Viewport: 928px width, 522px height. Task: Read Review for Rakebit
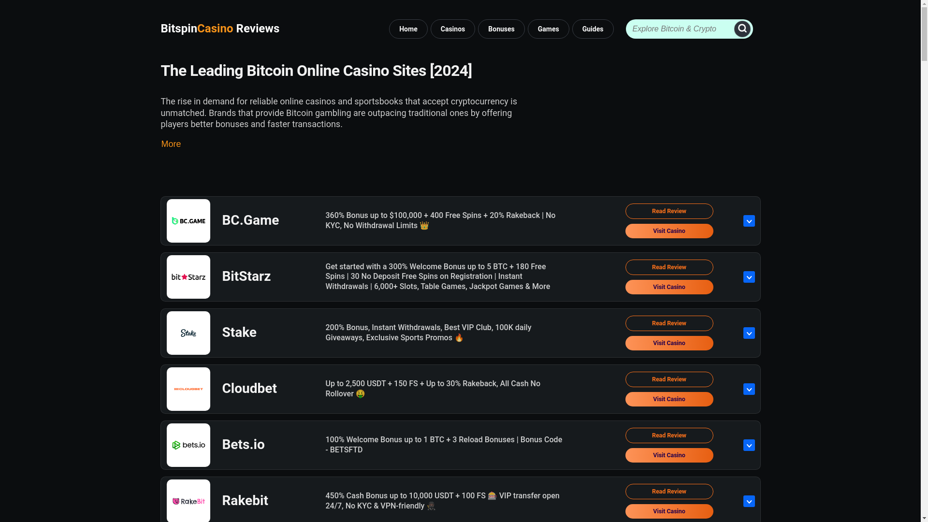669,492
